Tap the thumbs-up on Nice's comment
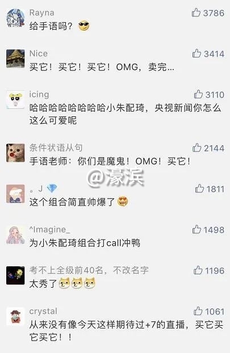The image size is (230, 353). click(x=196, y=53)
